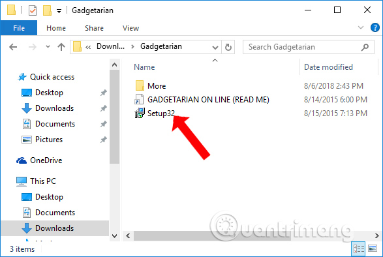Viewport: 383px width, 257px height.
Task: Click the magnifier search icon
Action: [365, 47]
